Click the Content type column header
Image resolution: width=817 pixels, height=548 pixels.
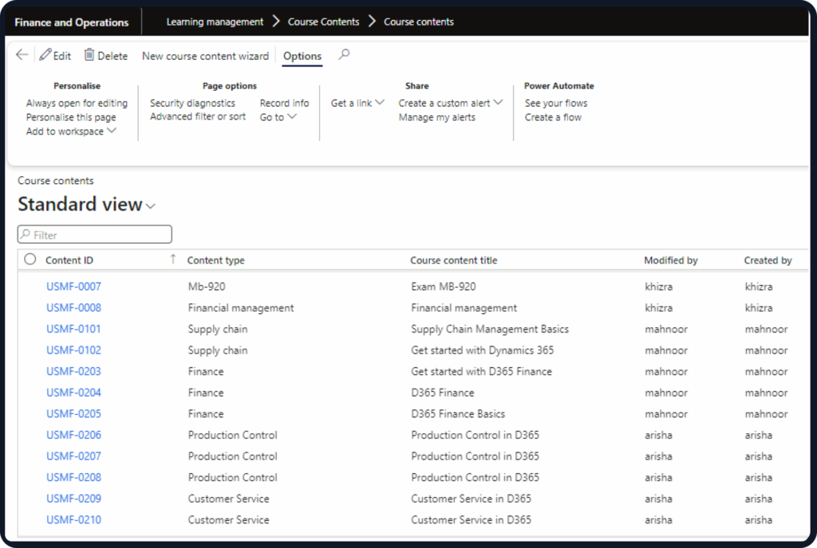coord(215,260)
